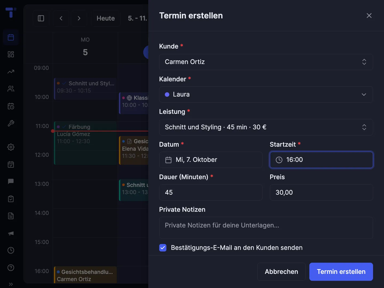Open the Klassi 10:00 appointment
Viewport: 384px width, 288px height.
134,103
